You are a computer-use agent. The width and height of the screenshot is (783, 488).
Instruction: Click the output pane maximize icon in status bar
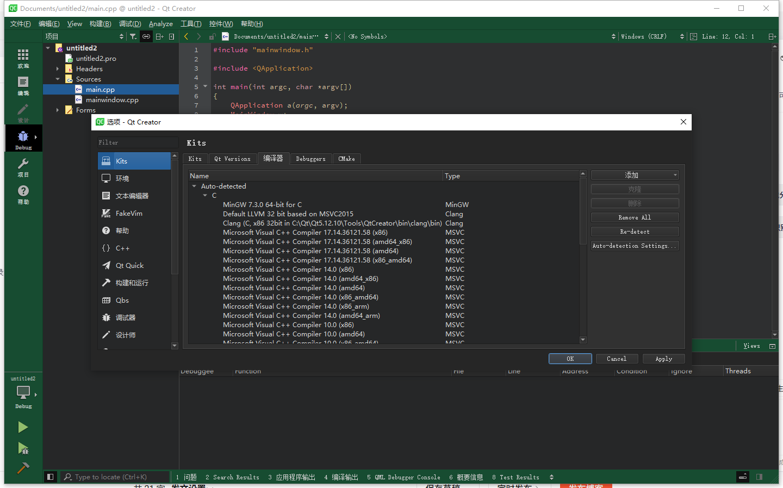(x=743, y=477)
